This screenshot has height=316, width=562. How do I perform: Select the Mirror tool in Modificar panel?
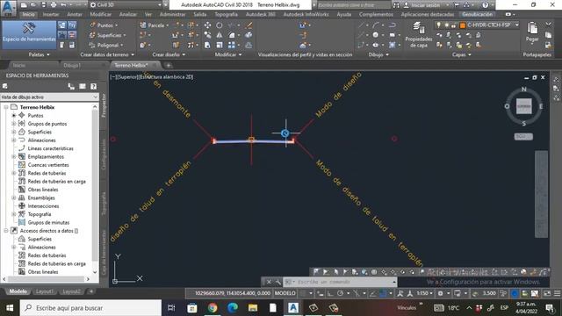[219, 35]
